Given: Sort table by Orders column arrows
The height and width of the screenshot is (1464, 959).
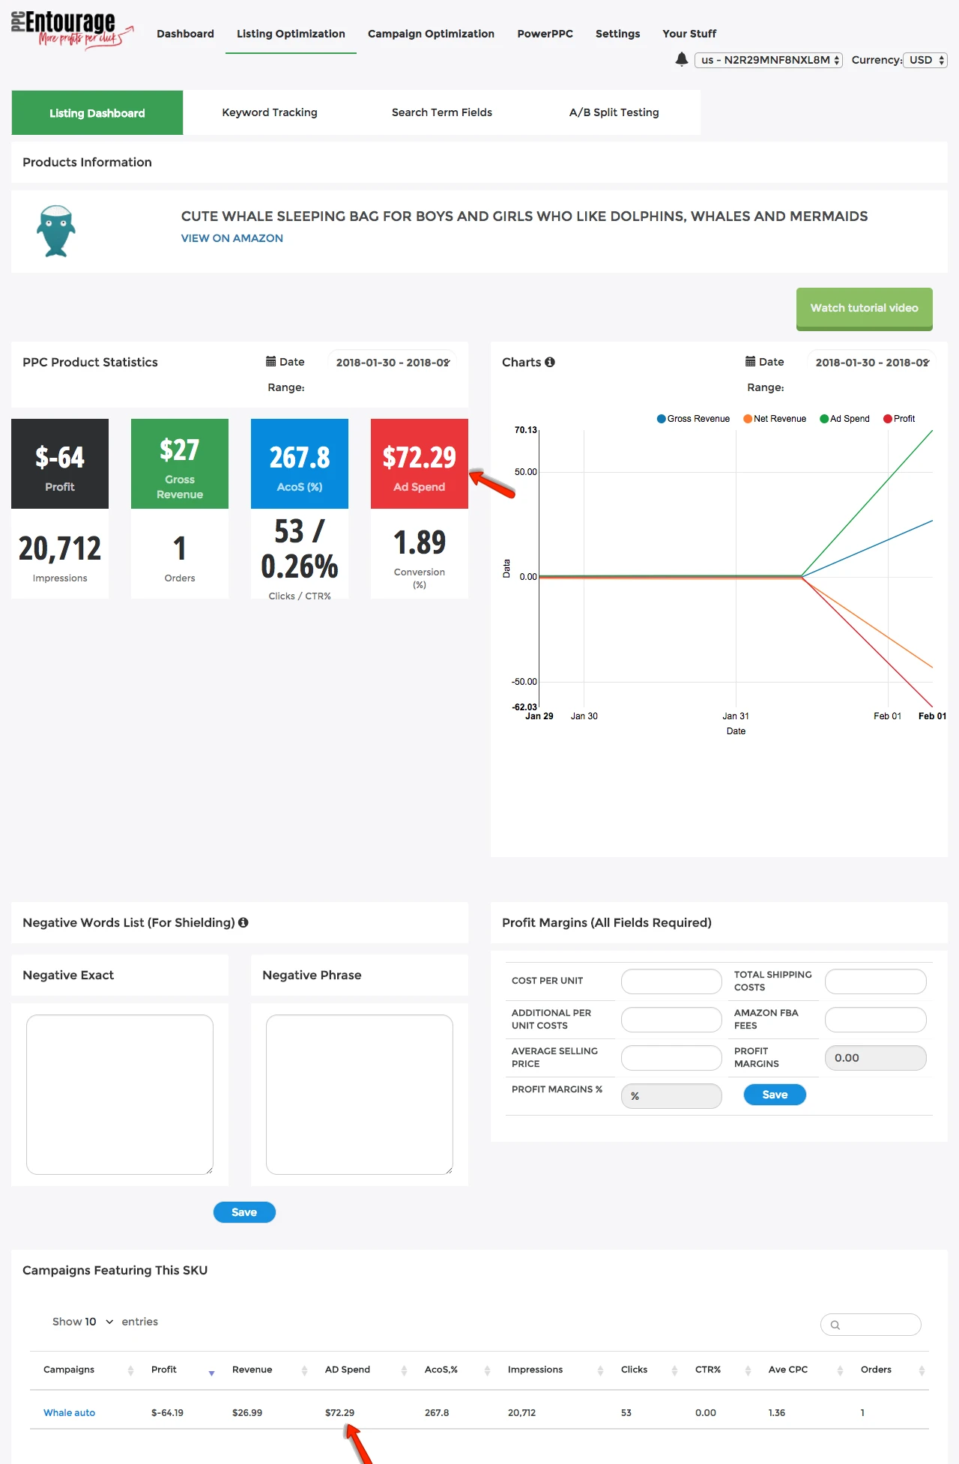Looking at the screenshot, I should tap(922, 1370).
